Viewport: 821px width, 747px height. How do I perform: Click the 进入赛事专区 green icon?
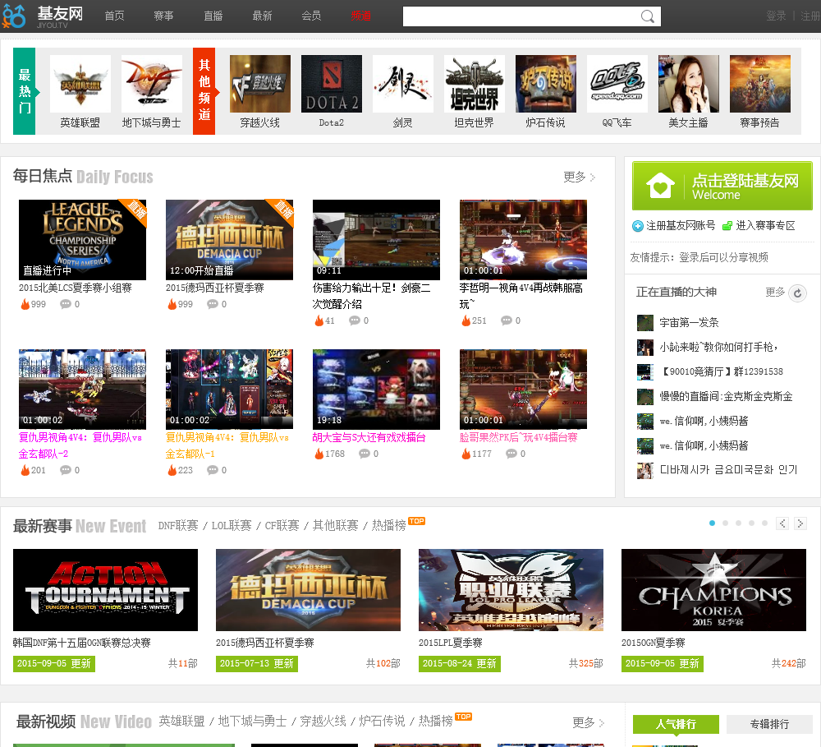pyautogui.click(x=727, y=226)
